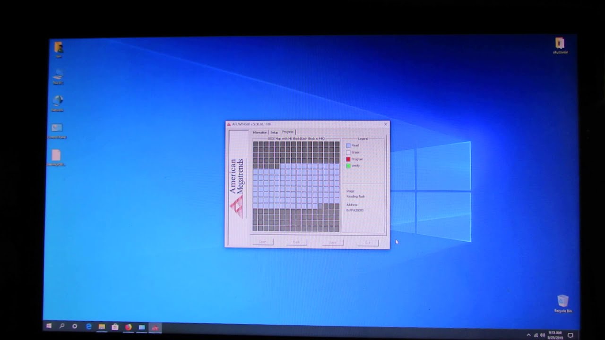Open File Explorer from taskbar

pos(102,327)
